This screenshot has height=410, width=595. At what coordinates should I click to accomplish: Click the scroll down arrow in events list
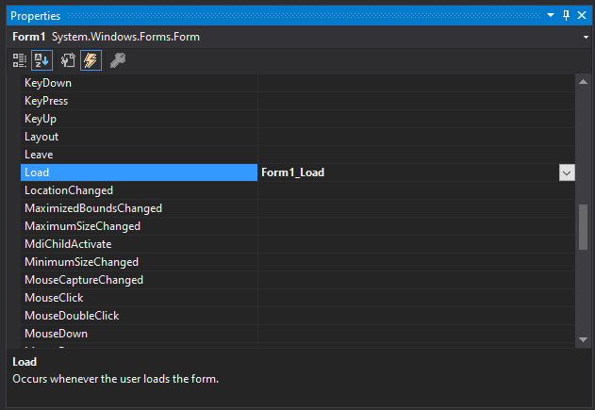pos(583,338)
